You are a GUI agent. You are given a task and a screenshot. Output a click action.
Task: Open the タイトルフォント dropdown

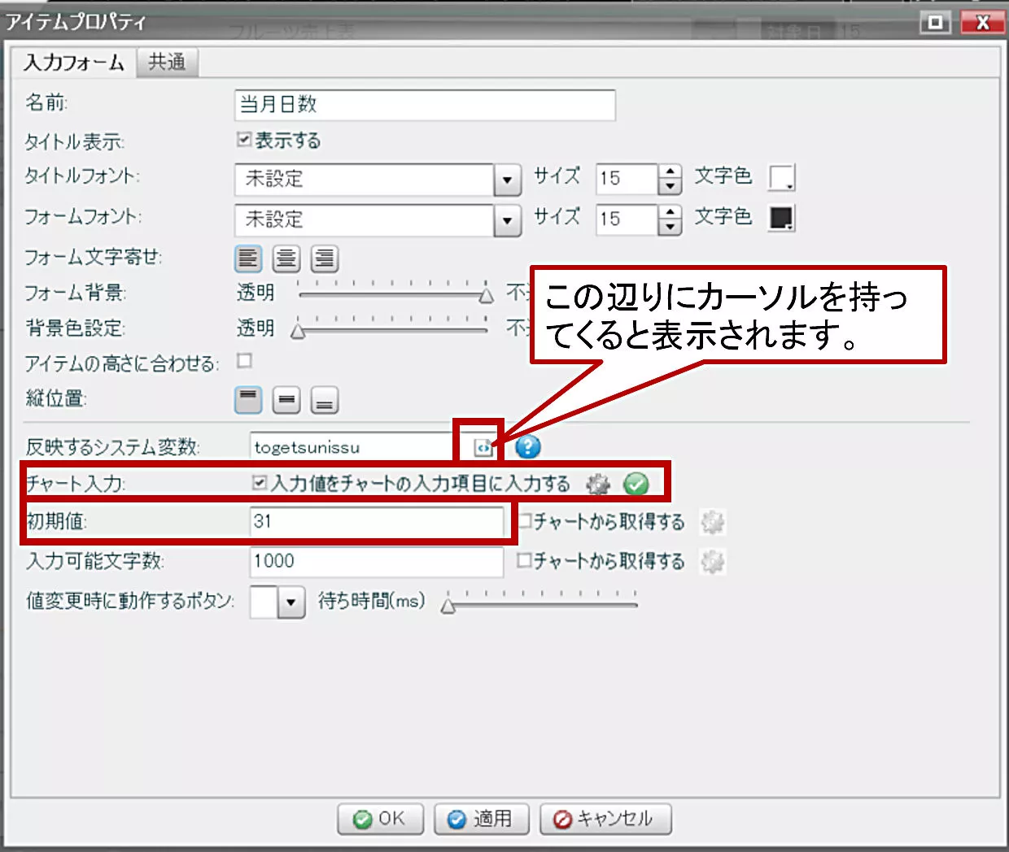click(507, 180)
